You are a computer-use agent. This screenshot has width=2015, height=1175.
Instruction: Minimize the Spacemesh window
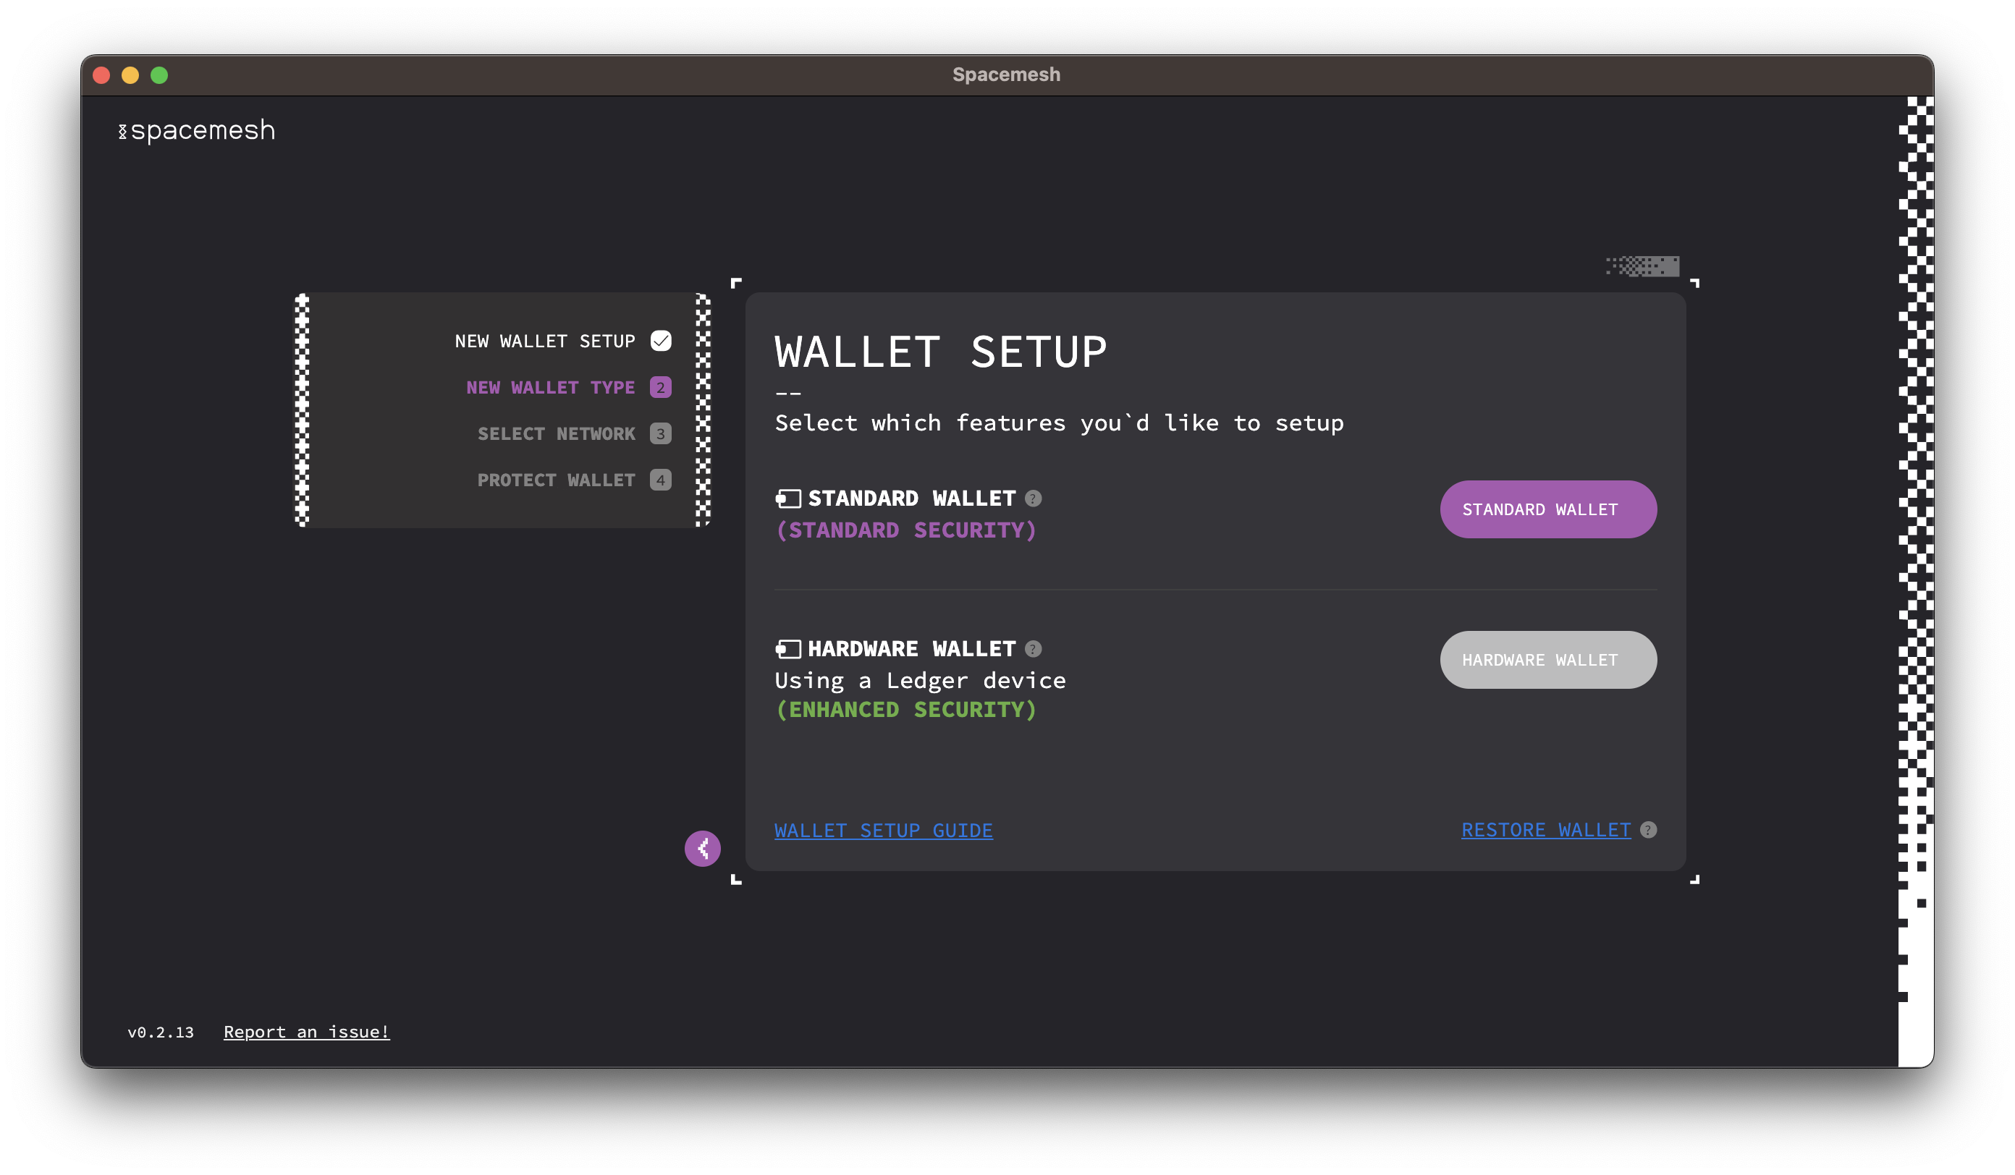click(130, 75)
